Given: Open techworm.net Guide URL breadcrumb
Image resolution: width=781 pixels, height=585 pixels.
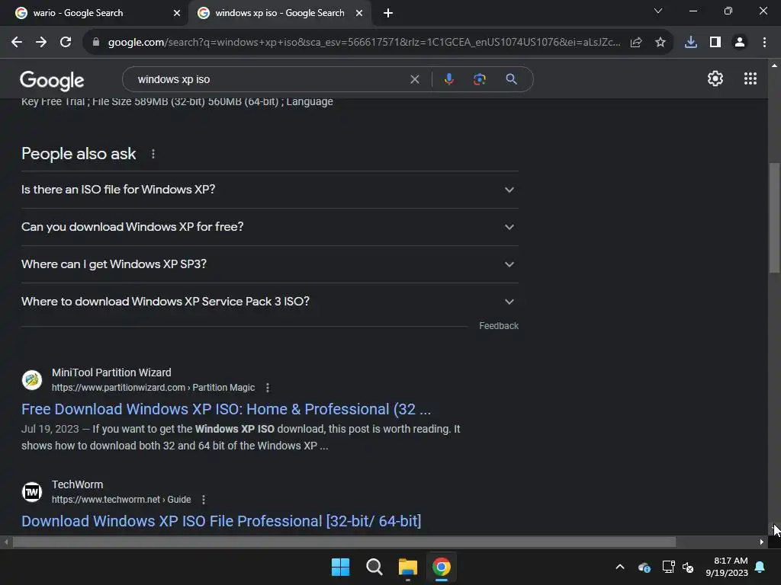Looking at the screenshot, I should [121, 500].
